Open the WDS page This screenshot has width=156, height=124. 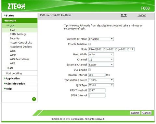(x=13, y=51)
